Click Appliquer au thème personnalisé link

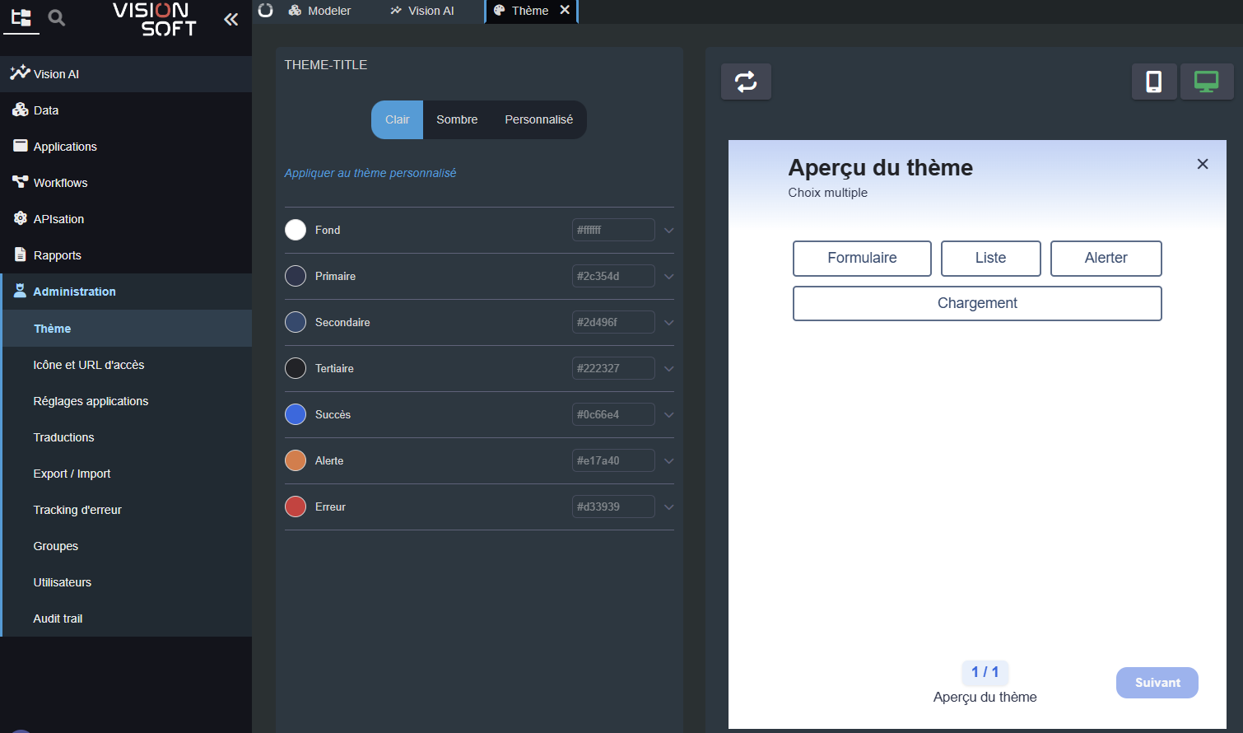pyautogui.click(x=370, y=173)
